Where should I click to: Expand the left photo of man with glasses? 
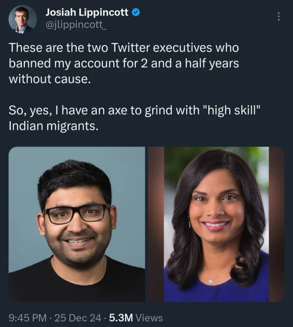[77, 224]
